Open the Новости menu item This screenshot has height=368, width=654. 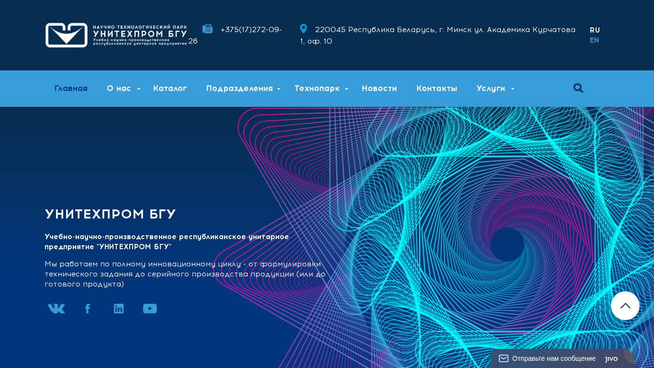point(379,88)
